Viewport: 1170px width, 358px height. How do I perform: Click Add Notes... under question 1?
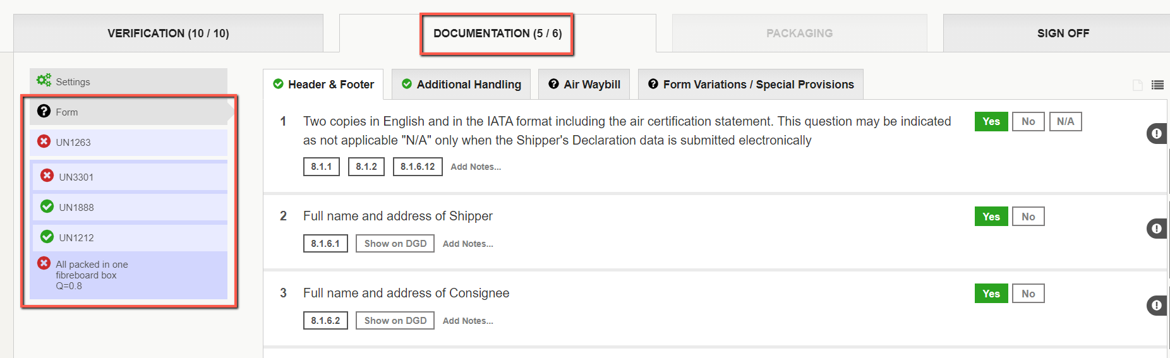click(x=476, y=167)
